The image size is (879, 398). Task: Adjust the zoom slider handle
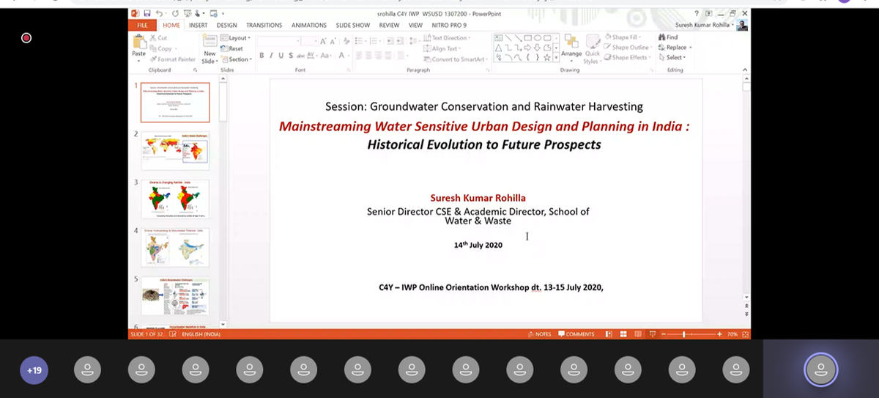(x=684, y=334)
